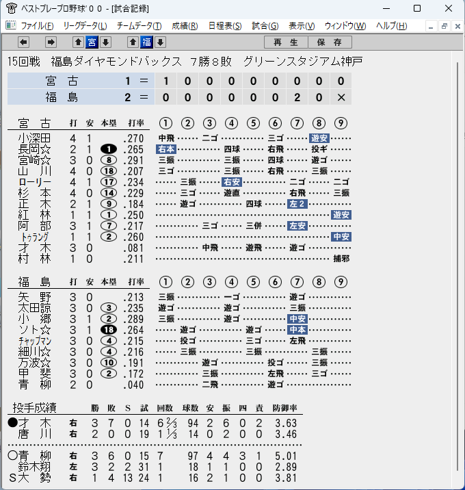Viewport: 465px width, 490px height.
Task: Click 小郷's highlighted 中安 result
Action: (297, 319)
